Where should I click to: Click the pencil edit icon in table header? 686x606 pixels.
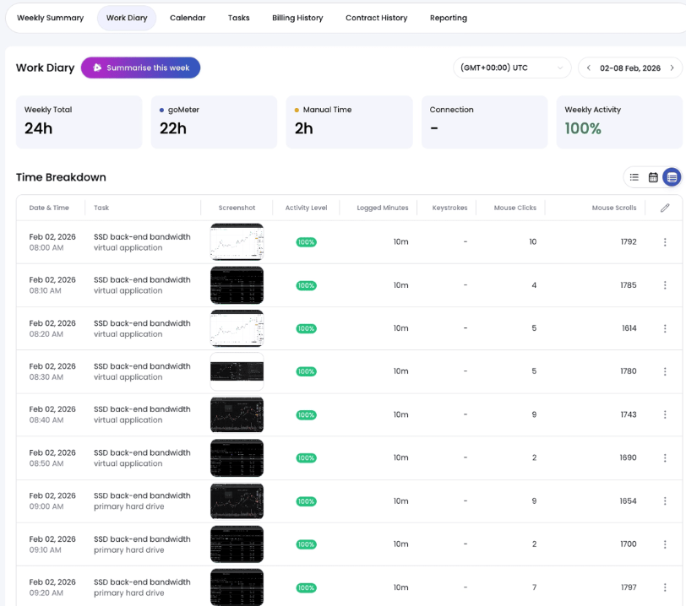pos(665,208)
